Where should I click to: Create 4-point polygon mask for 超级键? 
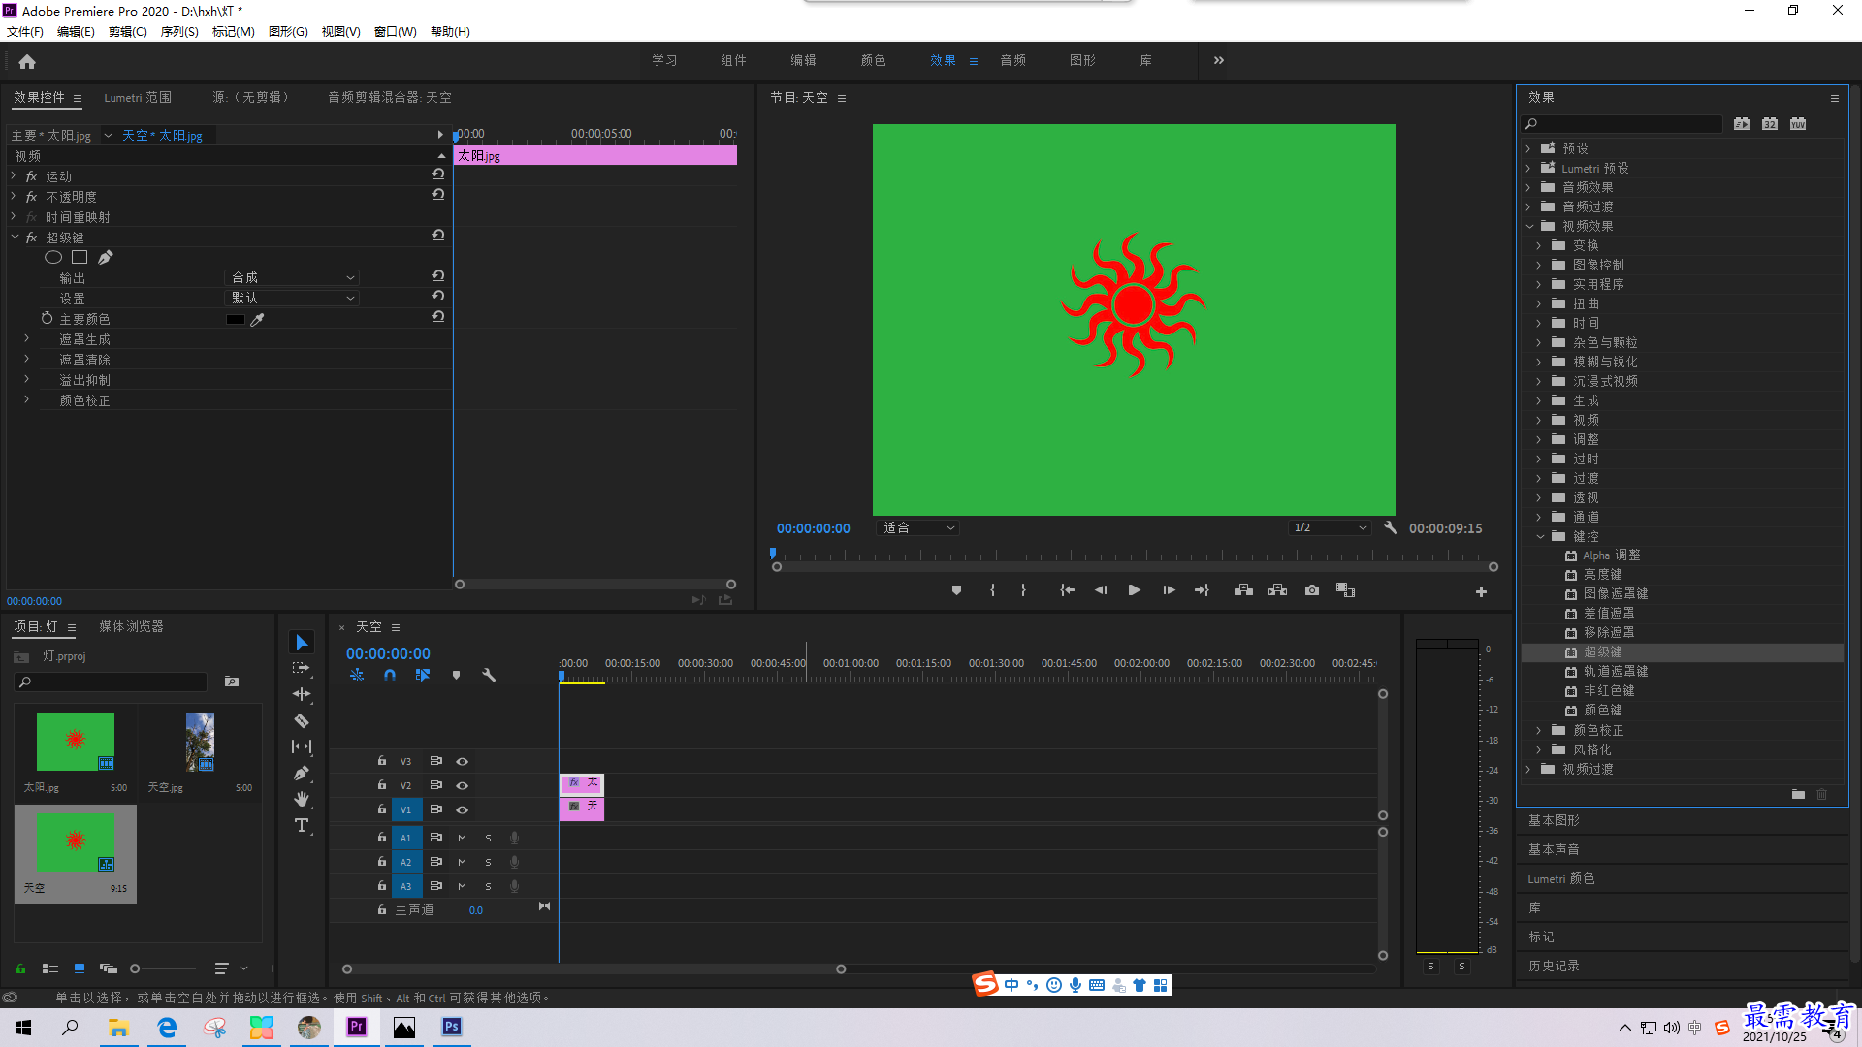pos(80,257)
